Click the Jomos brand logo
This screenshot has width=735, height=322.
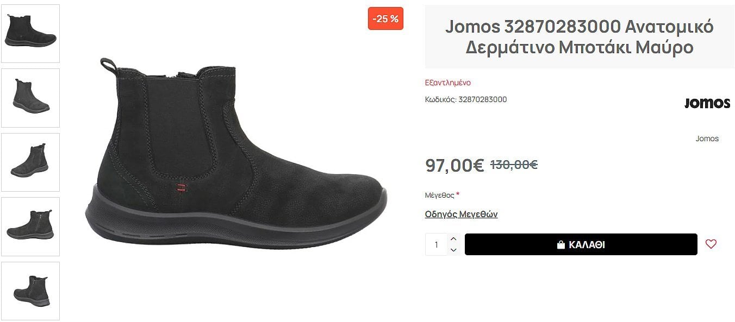point(707,103)
